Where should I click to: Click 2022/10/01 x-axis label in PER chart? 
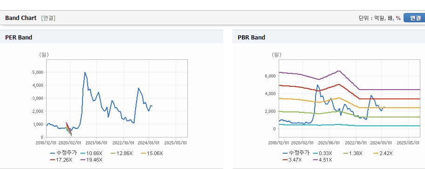tap(123, 143)
